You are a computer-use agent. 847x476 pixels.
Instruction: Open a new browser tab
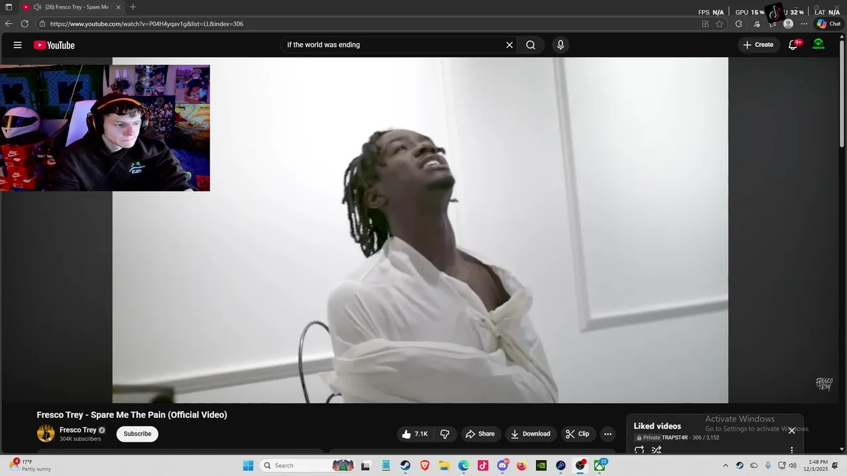coord(133,7)
